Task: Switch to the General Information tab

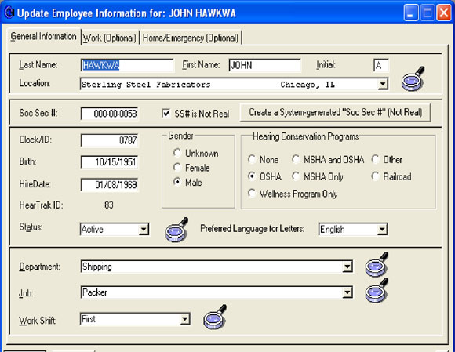Action: click(x=43, y=37)
